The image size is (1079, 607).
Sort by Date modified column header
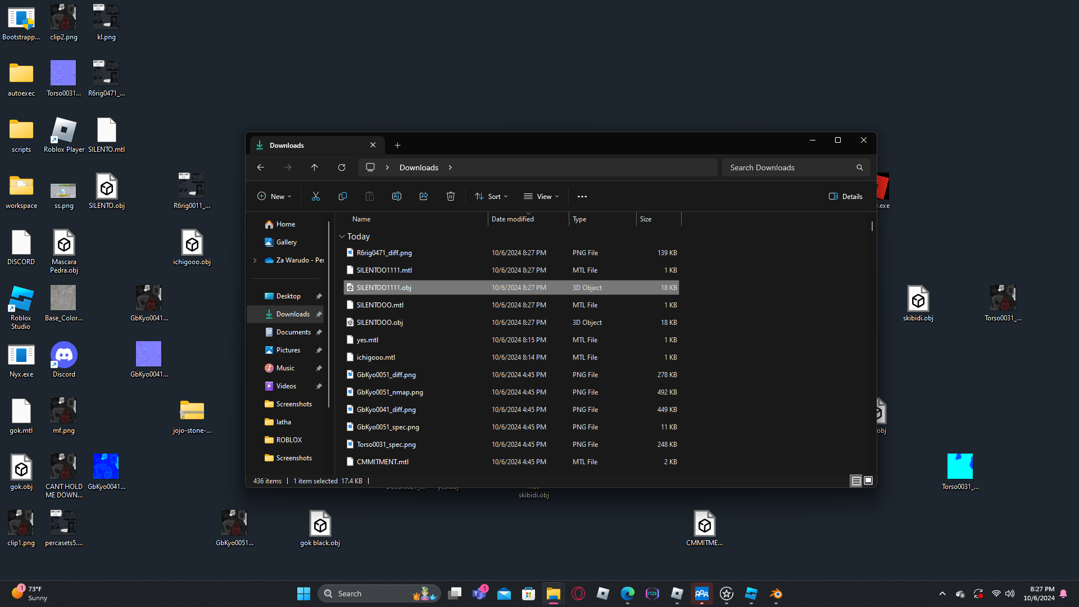pyautogui.click(x=513, y=219)
